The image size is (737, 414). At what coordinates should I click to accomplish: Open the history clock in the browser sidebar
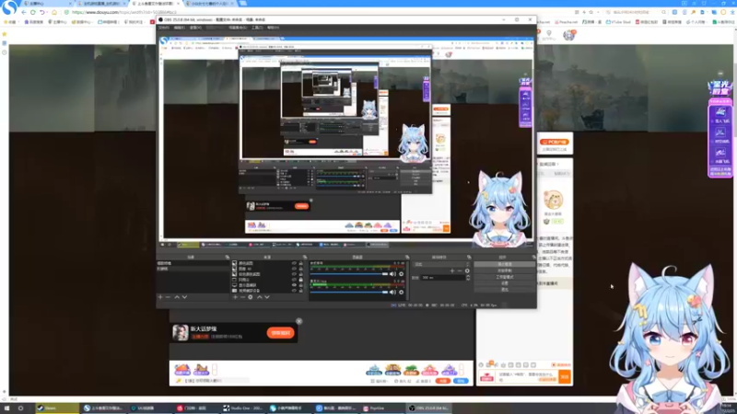[x=5, y=52]
